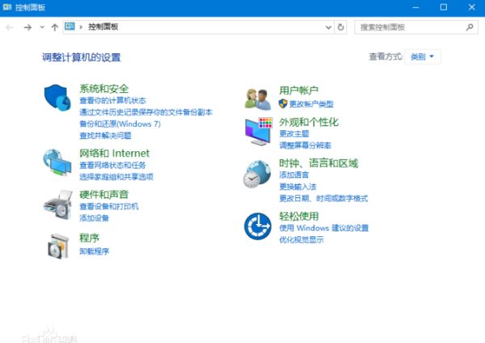
Task: Click 查找并解决问题 link
Action: [105, 136]
